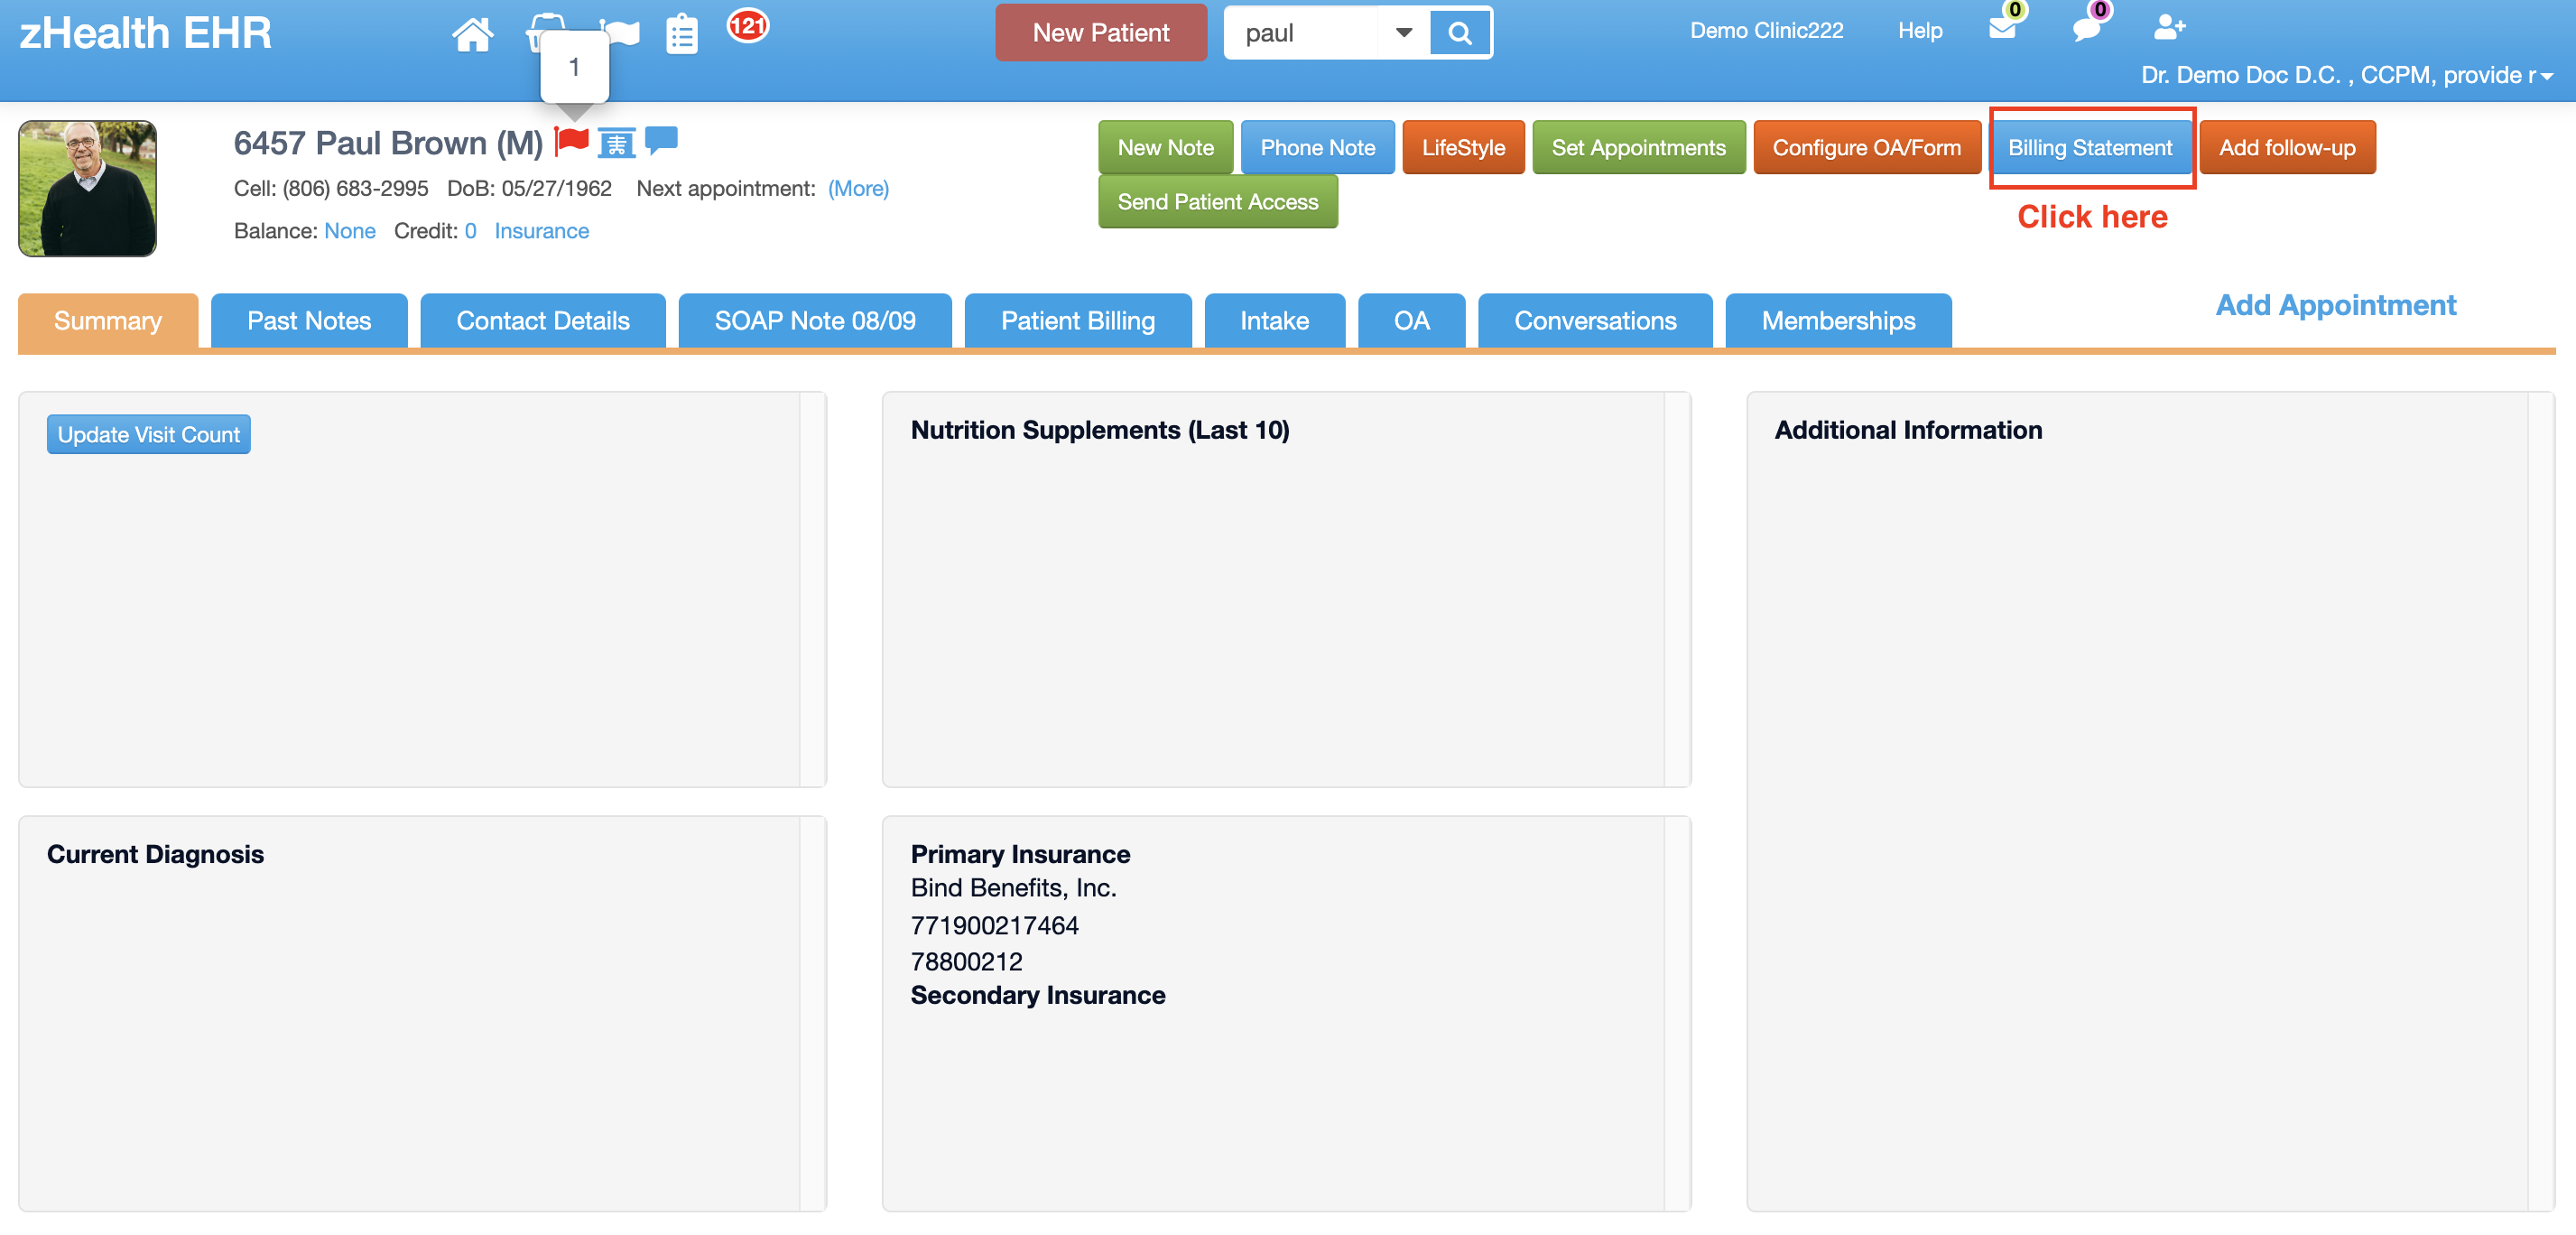Click the zHealth EHR logo
Viewport: 2576px width, 1235px height.
point(146,33)
